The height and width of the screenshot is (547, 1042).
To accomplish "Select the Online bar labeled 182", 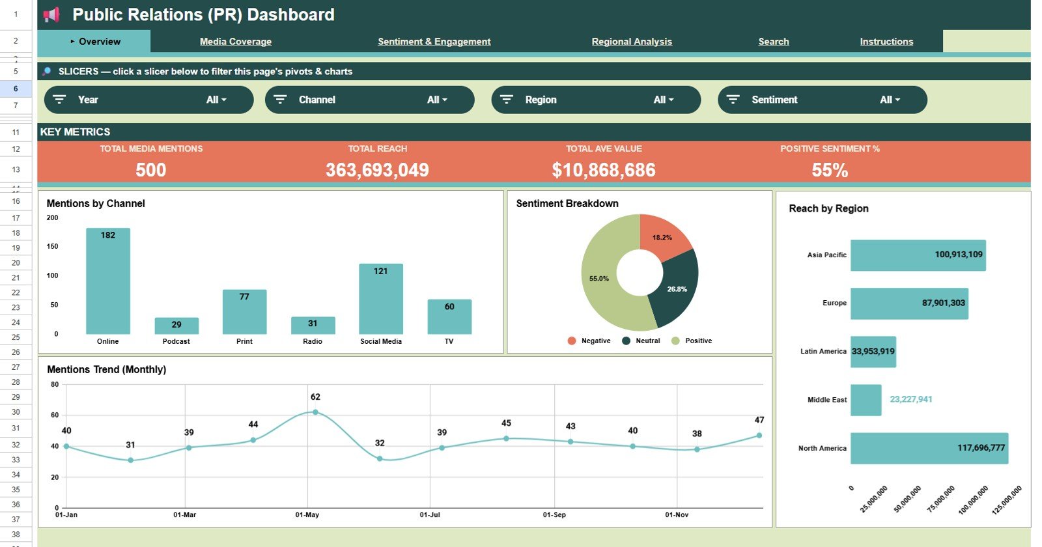I will [108, 281].
